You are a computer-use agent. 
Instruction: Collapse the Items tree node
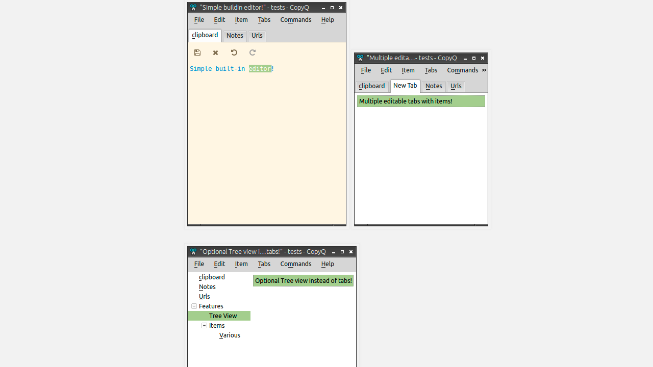coord(204,326)
